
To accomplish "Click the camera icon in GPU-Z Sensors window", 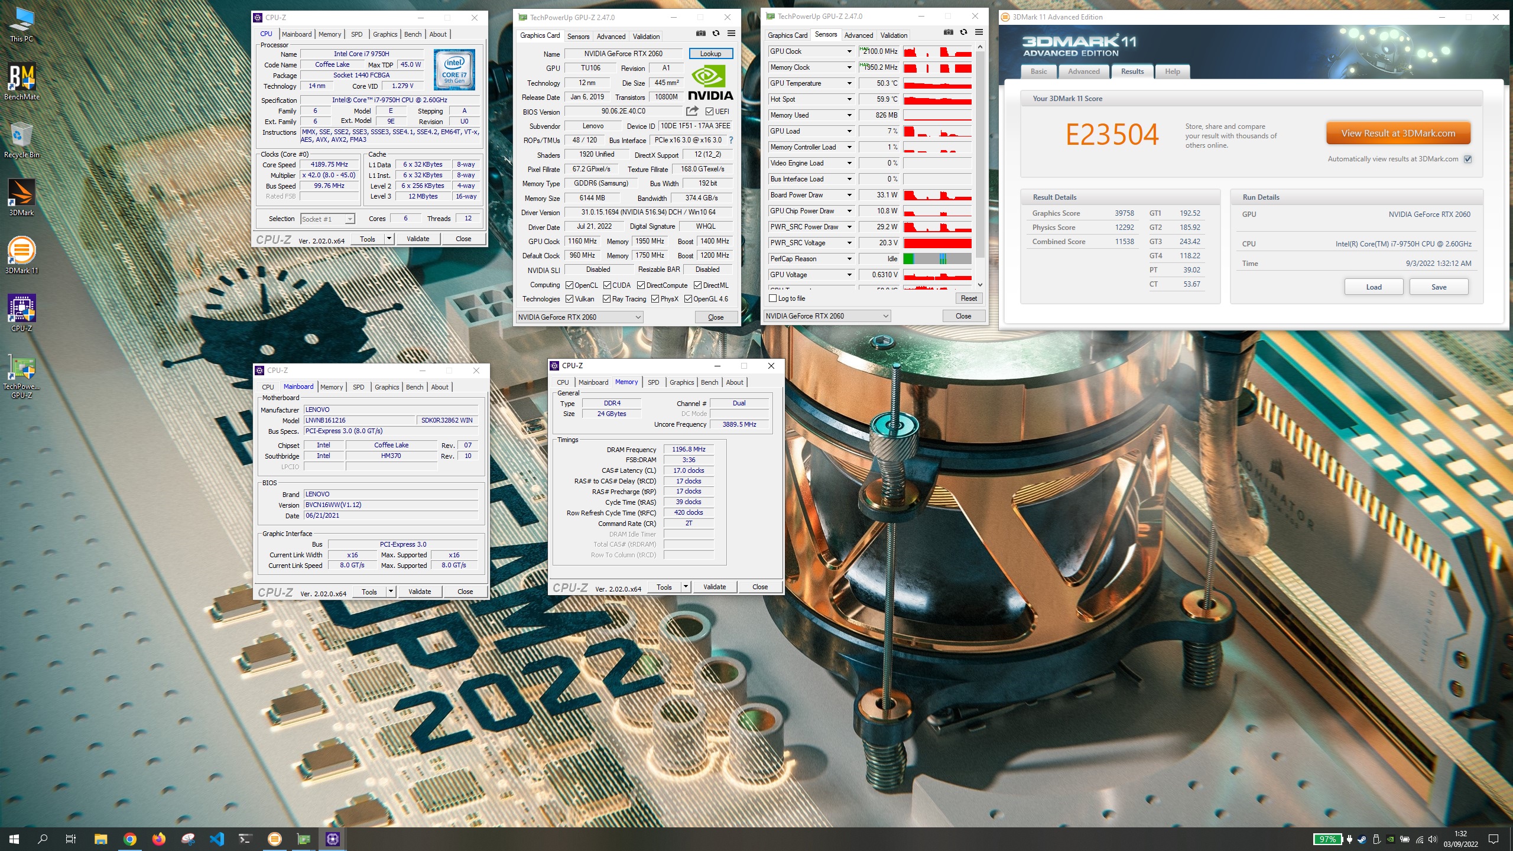I will point(948,33).
